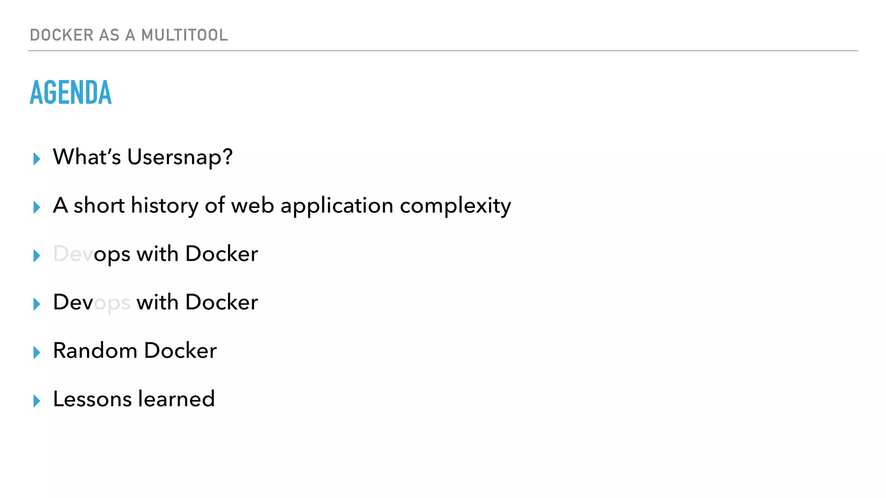This screenshot has height=498, width=886.
Task: Click the blue AGENDA slide title
Action: tap(71, 93)
